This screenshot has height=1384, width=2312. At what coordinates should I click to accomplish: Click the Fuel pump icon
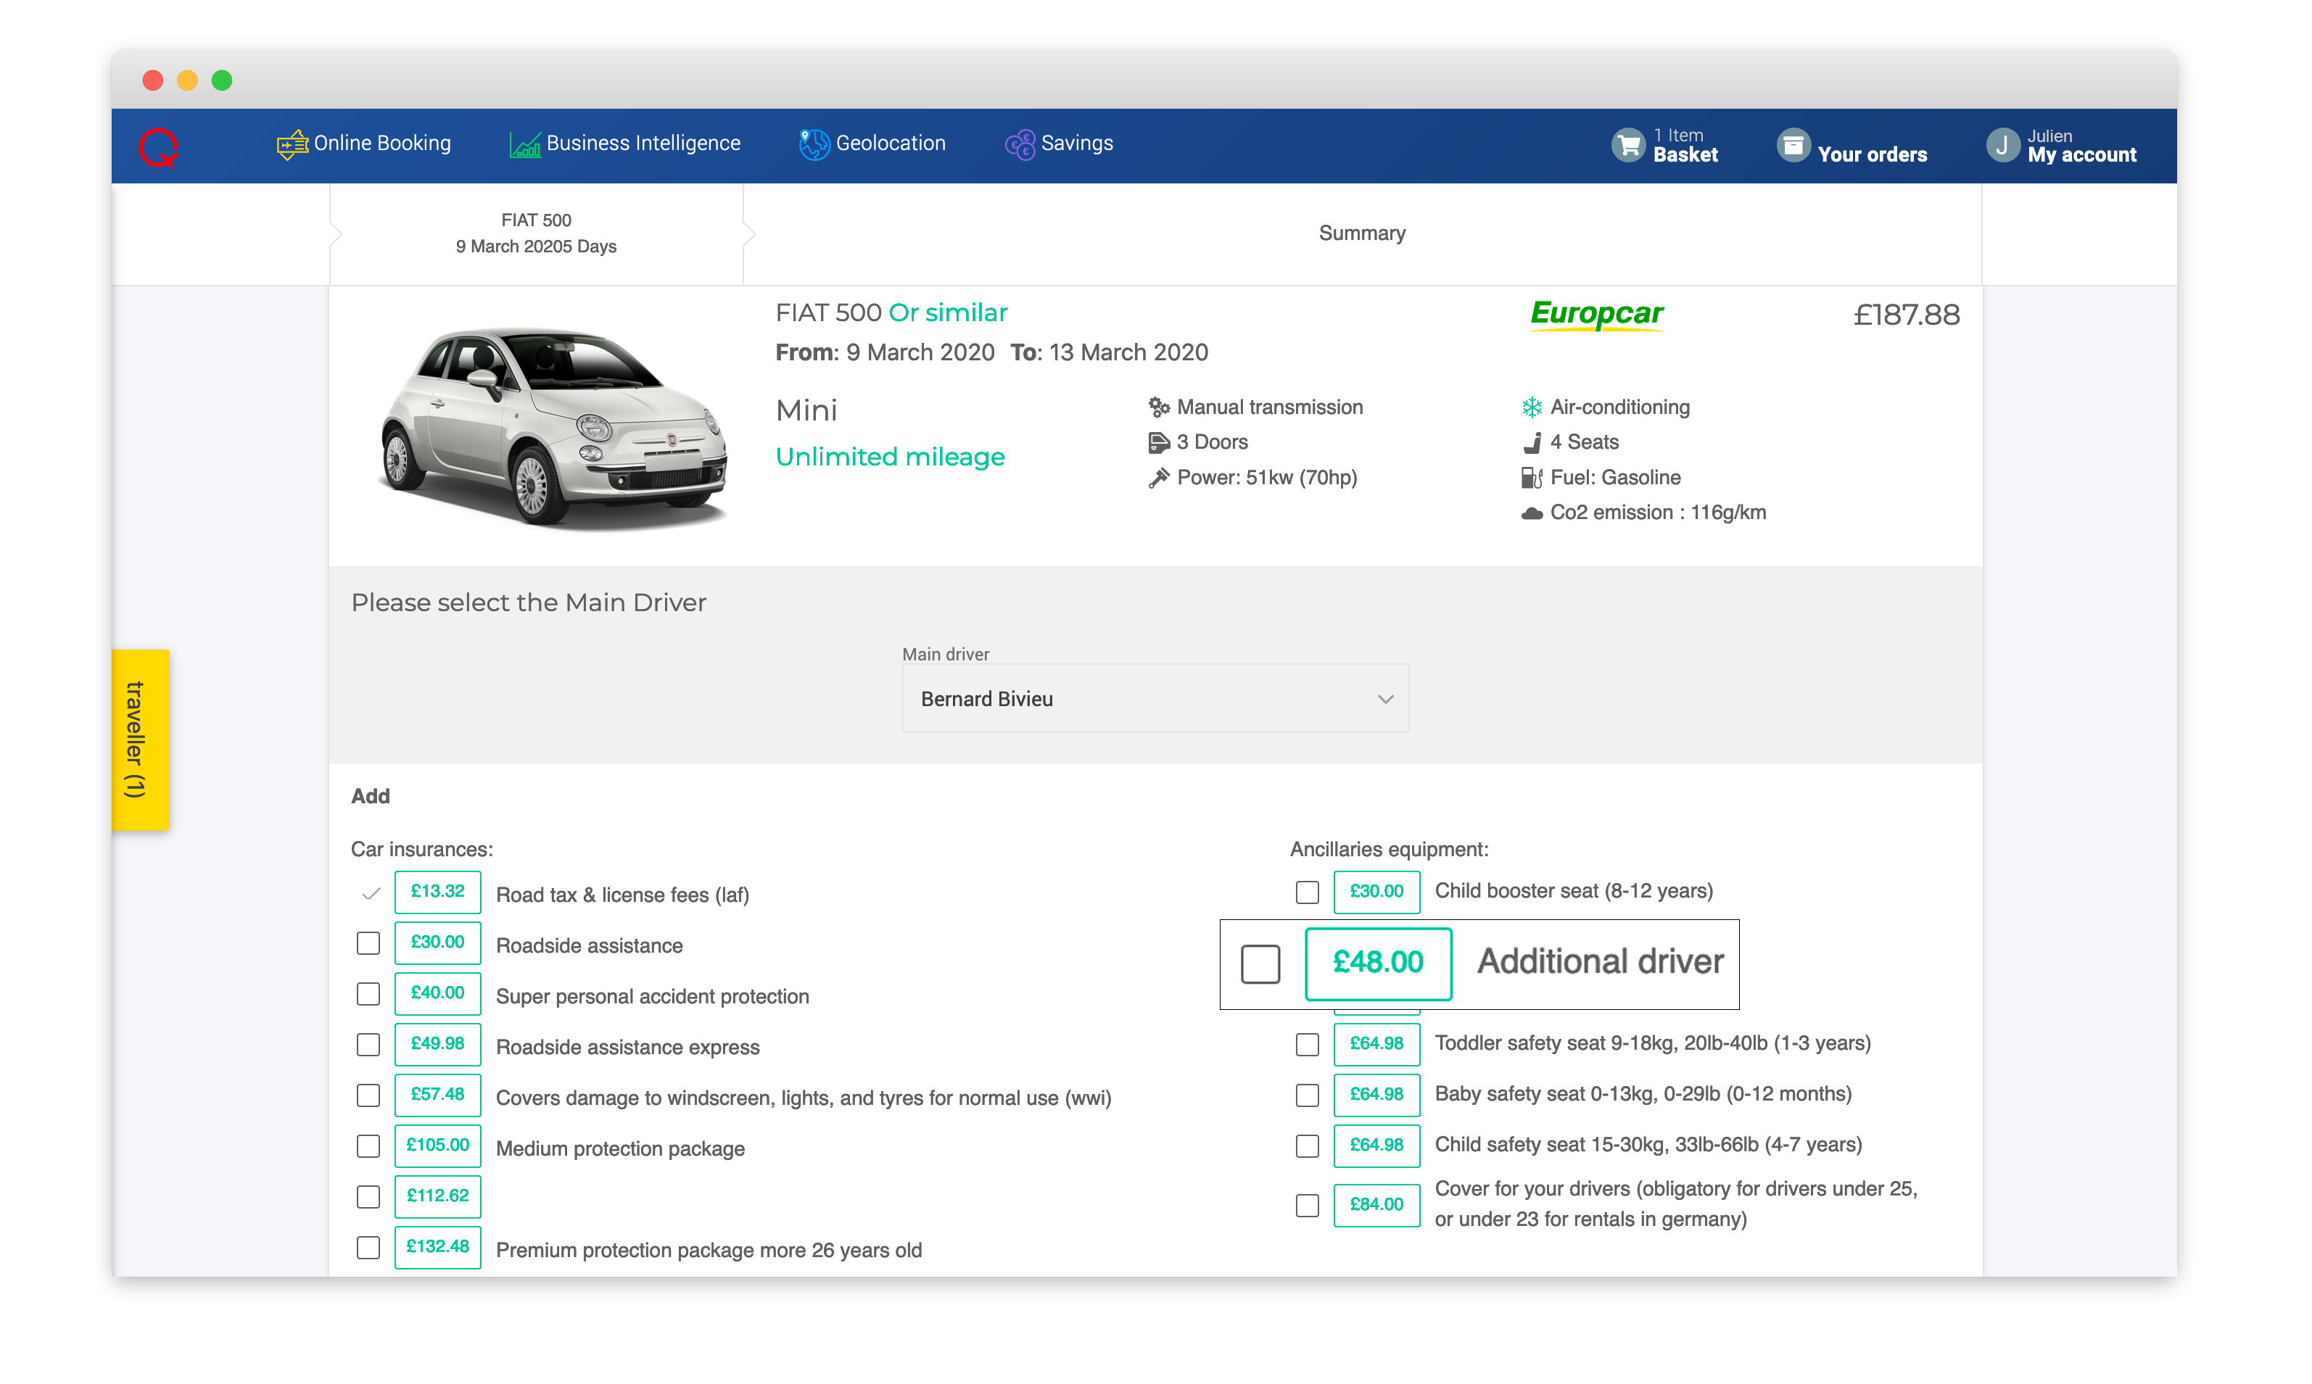click(x=1532, y=478)
